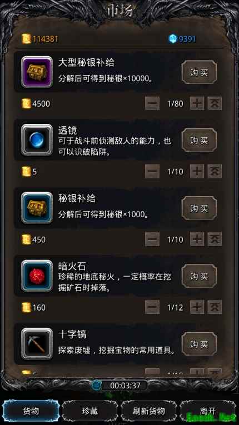Select the blue 透镜 lens icon

37,140
